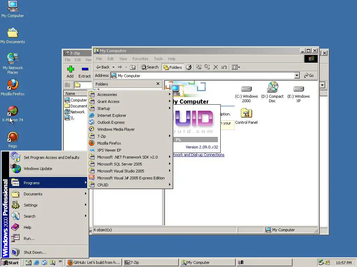The width and height of the screenshot is (357, 267).
Task: Launch Mozilla Firefox desktop shortcut
Action: pyautogui.click(x=13, y=87)
